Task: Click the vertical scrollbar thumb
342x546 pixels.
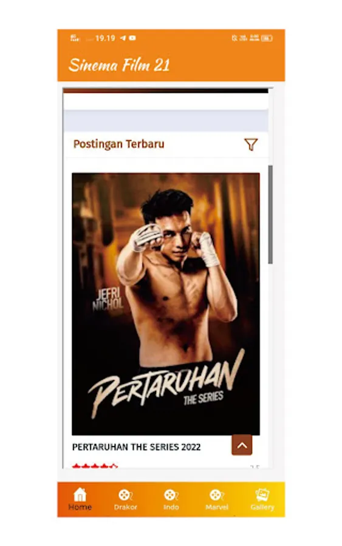Action: coord(270,215)
